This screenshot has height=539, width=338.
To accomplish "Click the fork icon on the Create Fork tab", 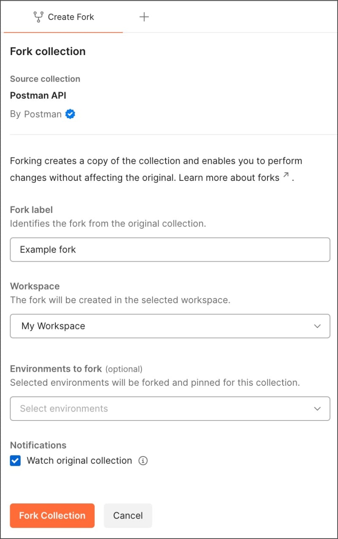I will [38, 17].
